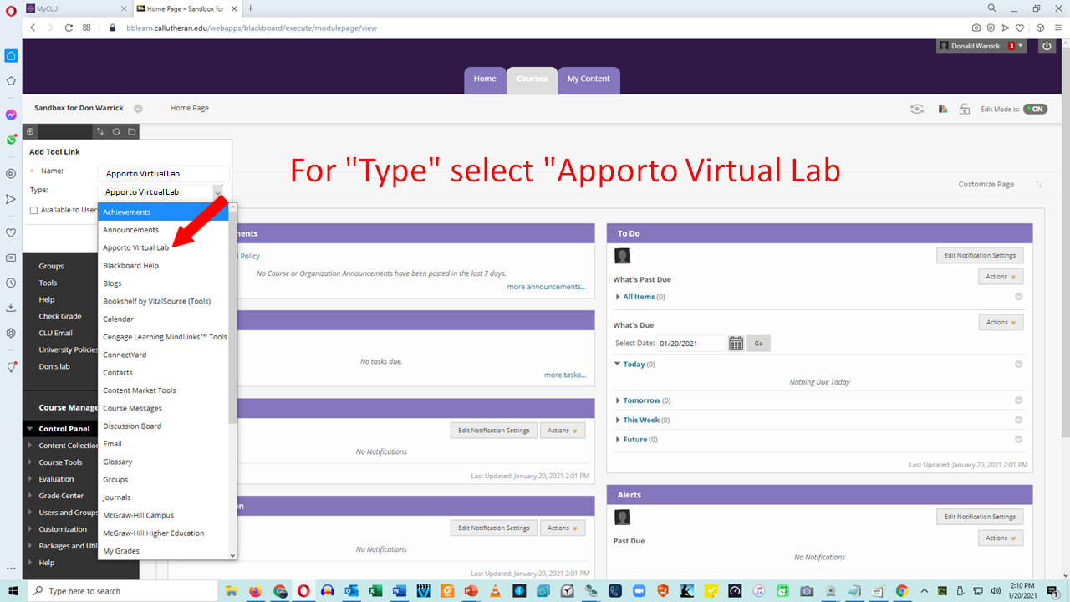Pick a date with the calendar icon
Image resolution: width=1070 pixels, height=602 pixels.
click(736, 344)
